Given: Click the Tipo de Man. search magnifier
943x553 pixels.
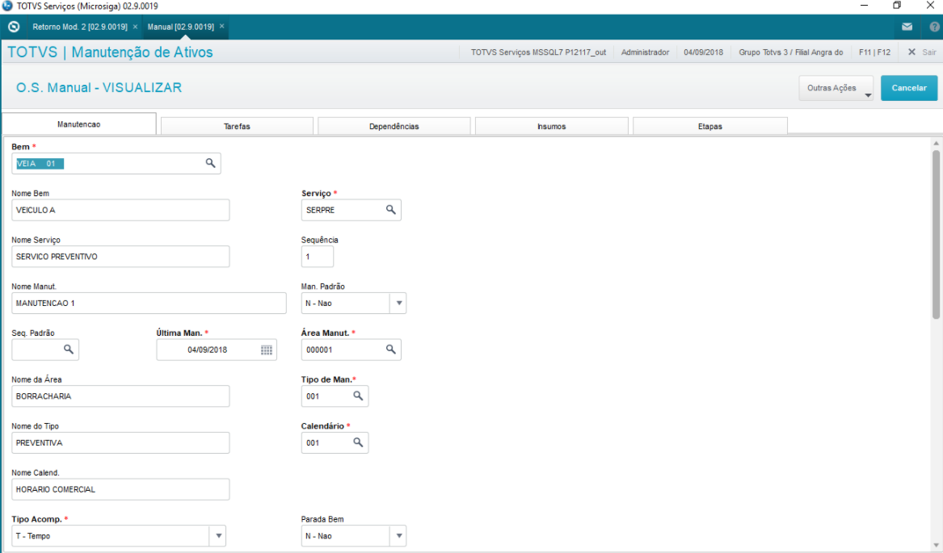Looking at the screenshot, I should tap(358, 396).
